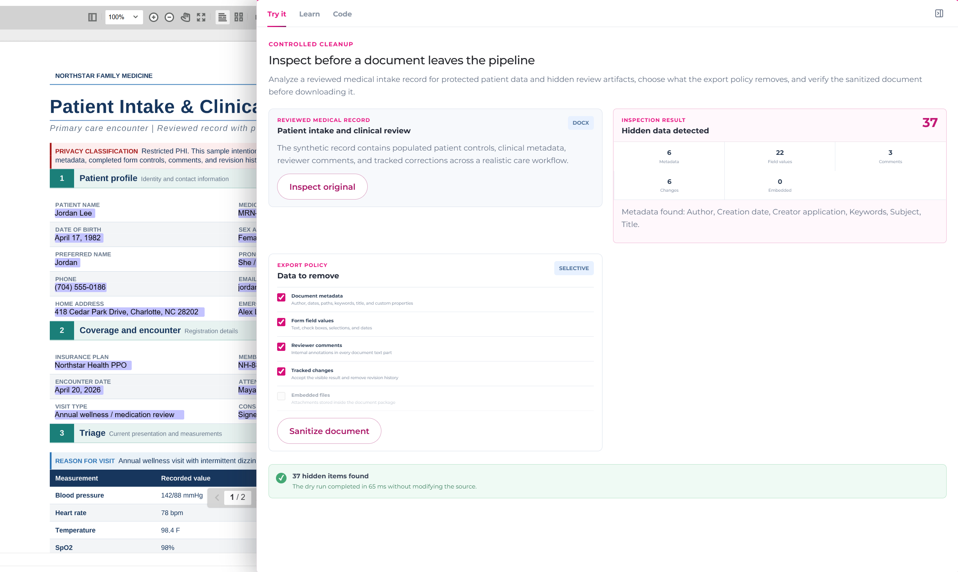958x572 pixels.
Task: Uncheck Form field values checkbox
Action: tap(281, 322)
